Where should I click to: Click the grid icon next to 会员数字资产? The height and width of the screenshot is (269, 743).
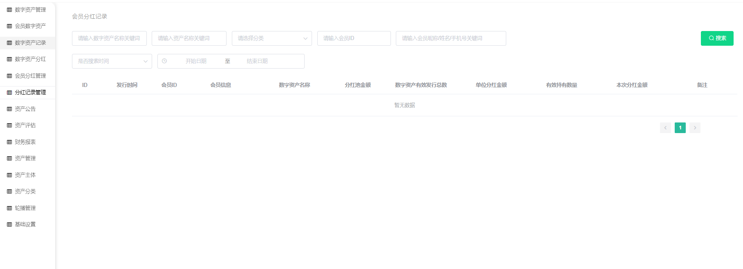(9, 26)
